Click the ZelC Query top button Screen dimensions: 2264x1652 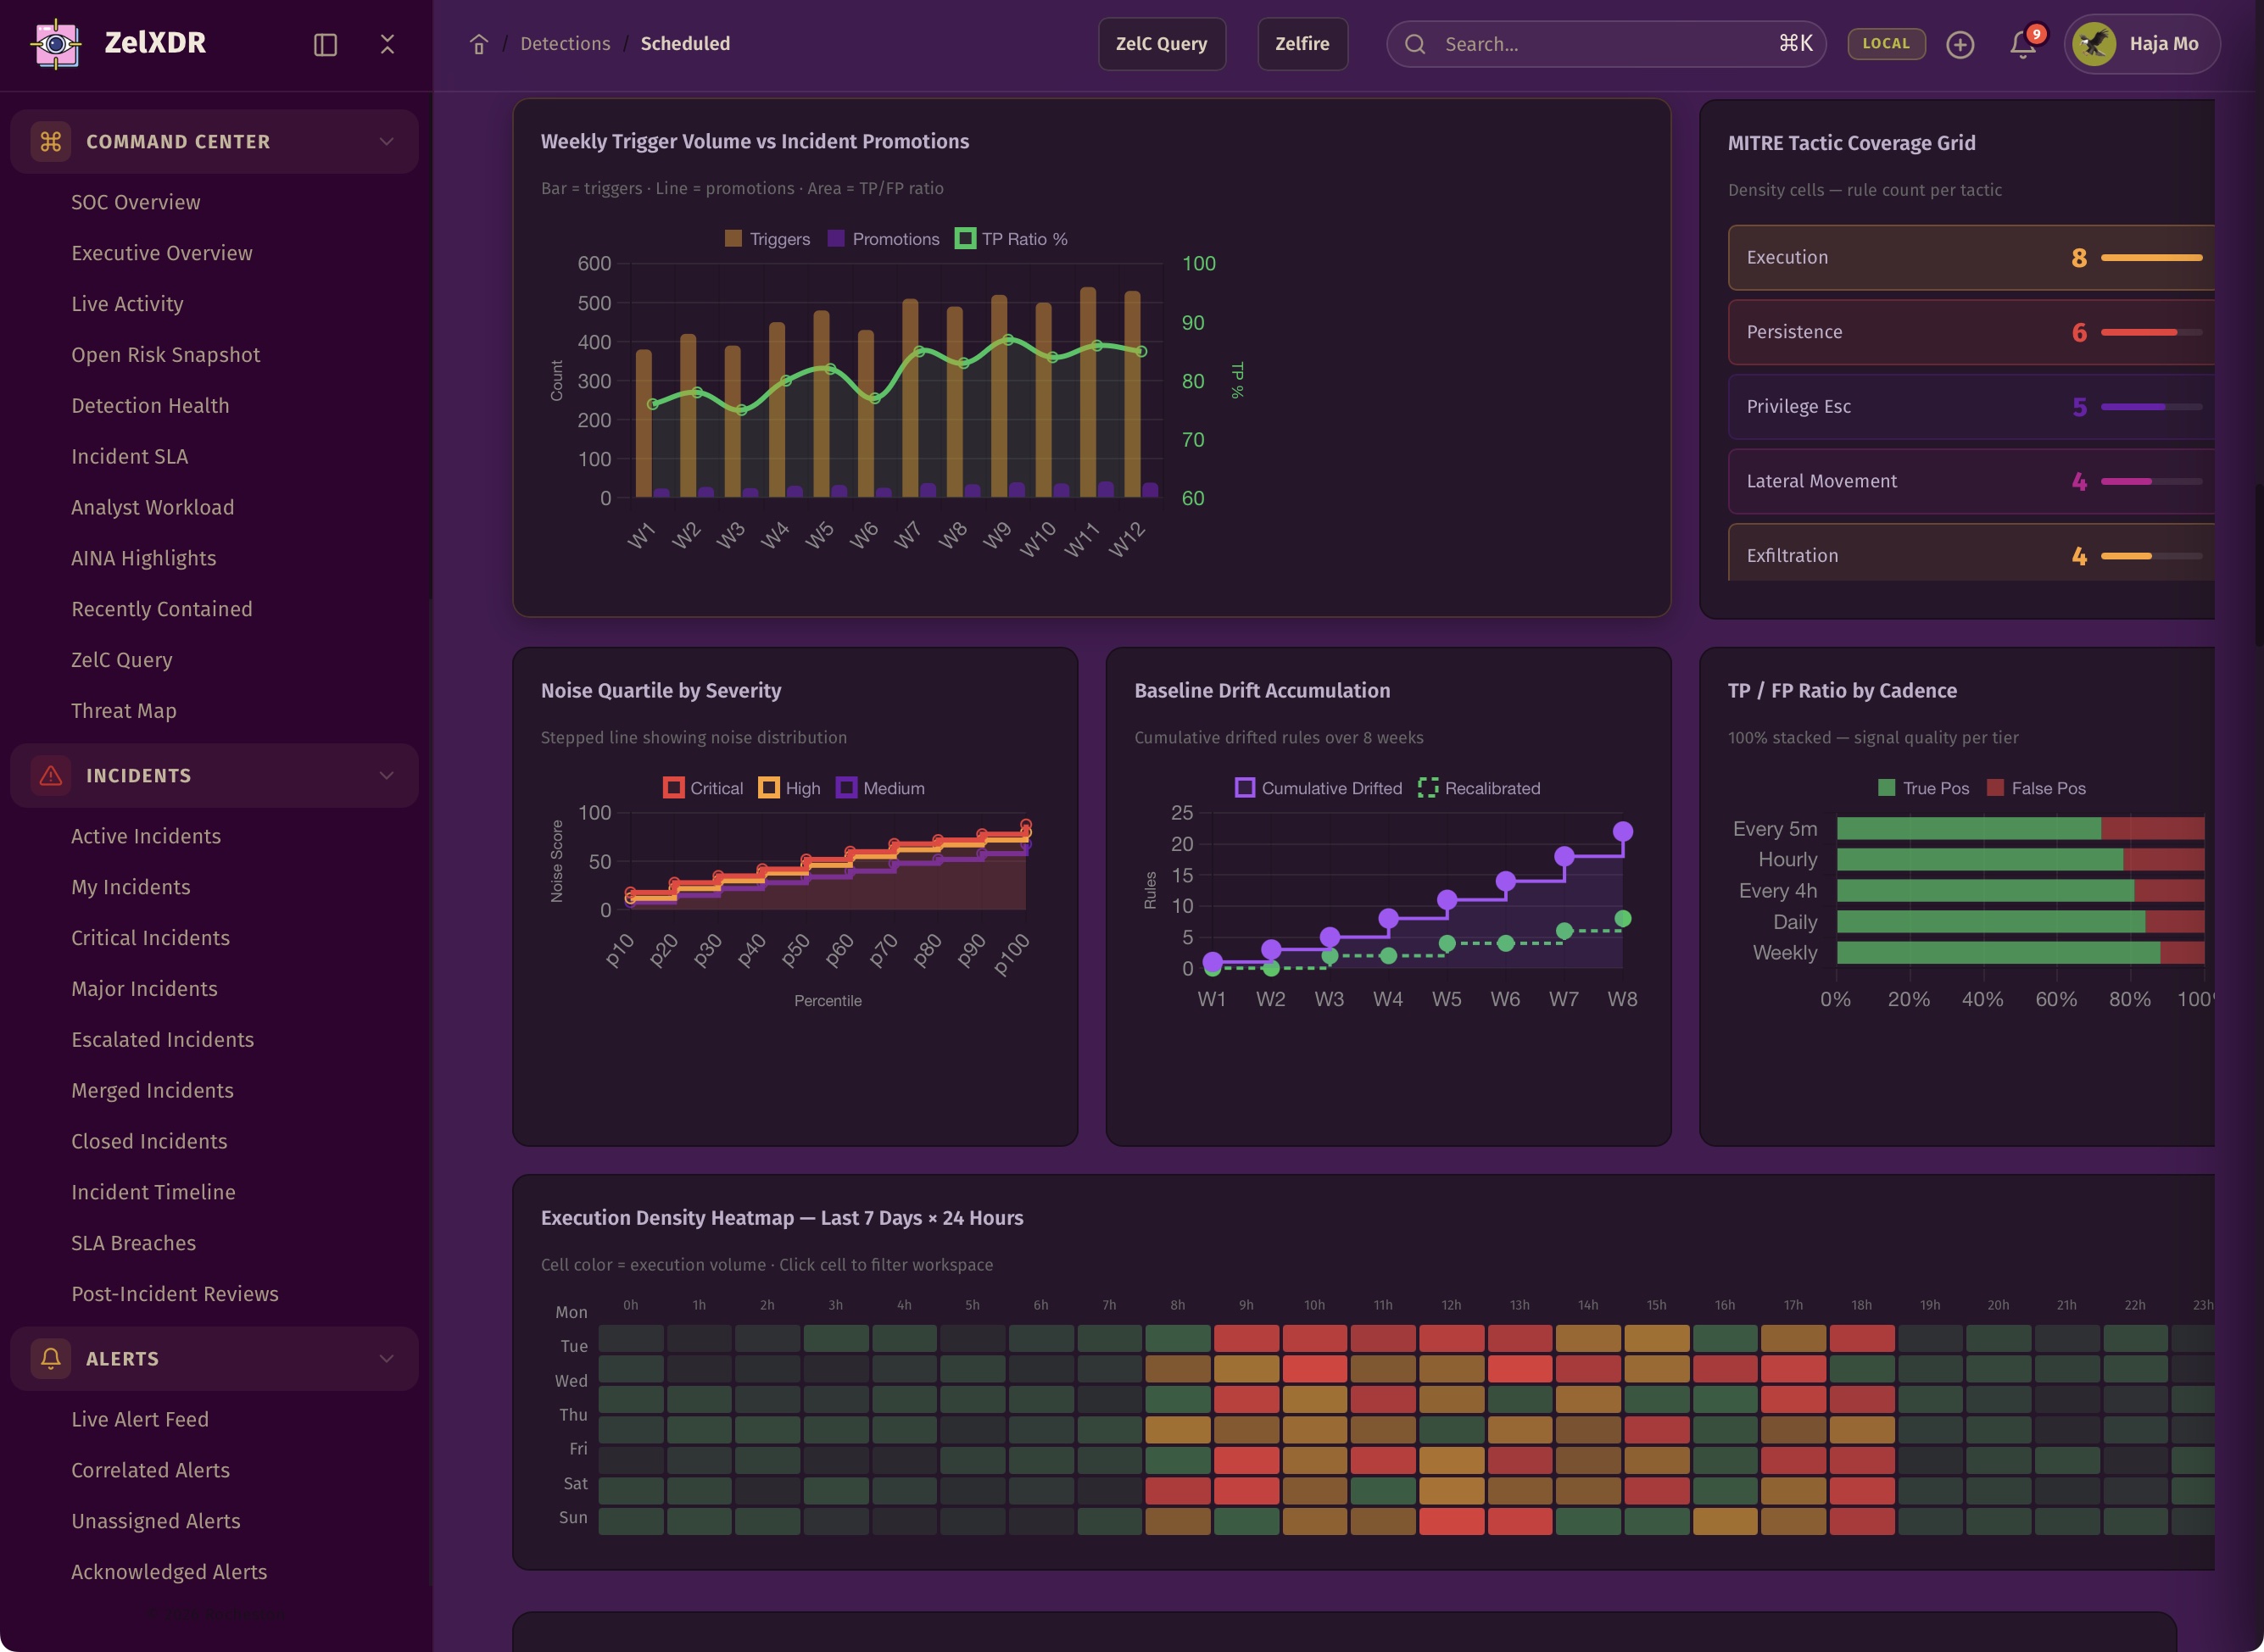point(1161,44)
